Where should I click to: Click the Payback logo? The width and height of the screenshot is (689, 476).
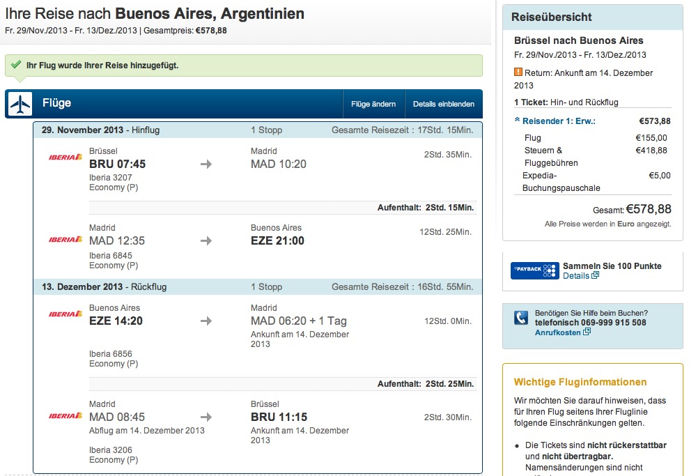pyautogui.click(x=534, y=270)
